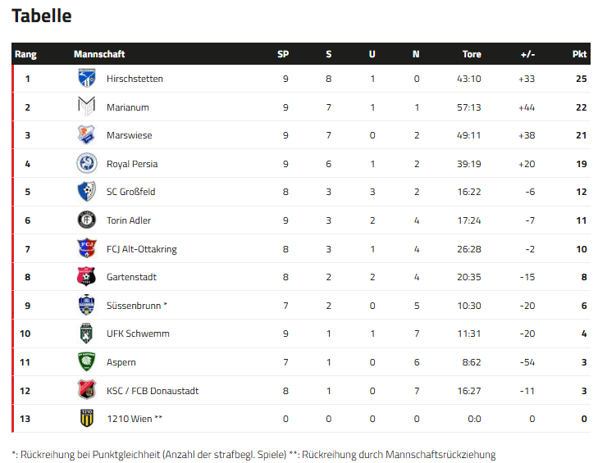Click the Mannschaft column header

pos(99,54)
